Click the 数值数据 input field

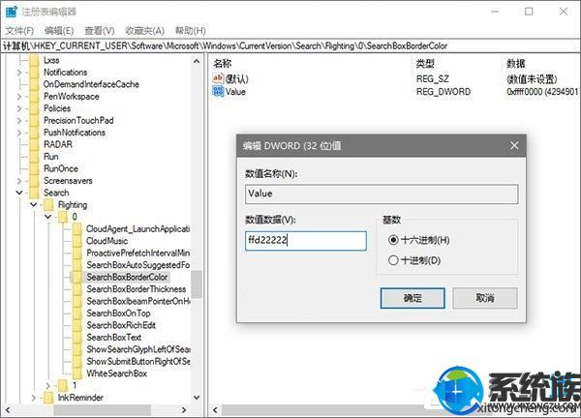(x=306, y=241)
